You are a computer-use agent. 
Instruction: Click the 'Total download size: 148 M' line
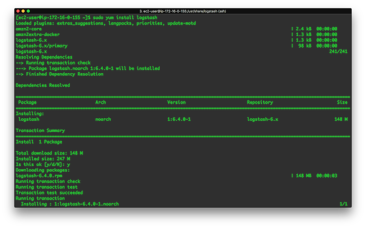pyautogui.click(x=49, y=153)
